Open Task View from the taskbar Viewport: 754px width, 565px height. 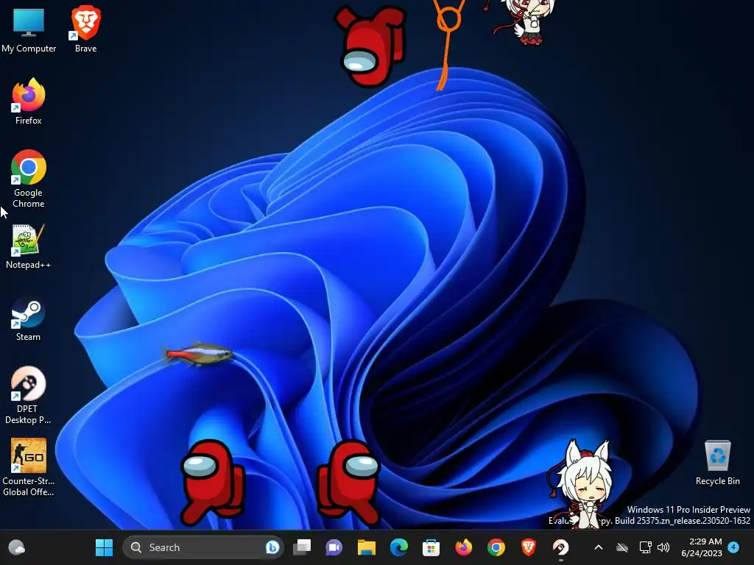pyautogui.click(x=302, y=547)
